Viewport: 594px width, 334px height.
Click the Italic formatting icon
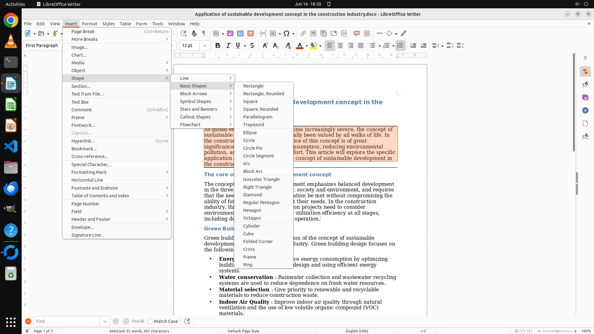tap(228, 46)
